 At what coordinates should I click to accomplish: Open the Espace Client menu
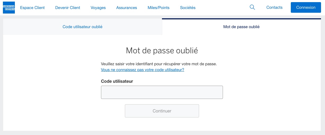click(x=32, y=8)
